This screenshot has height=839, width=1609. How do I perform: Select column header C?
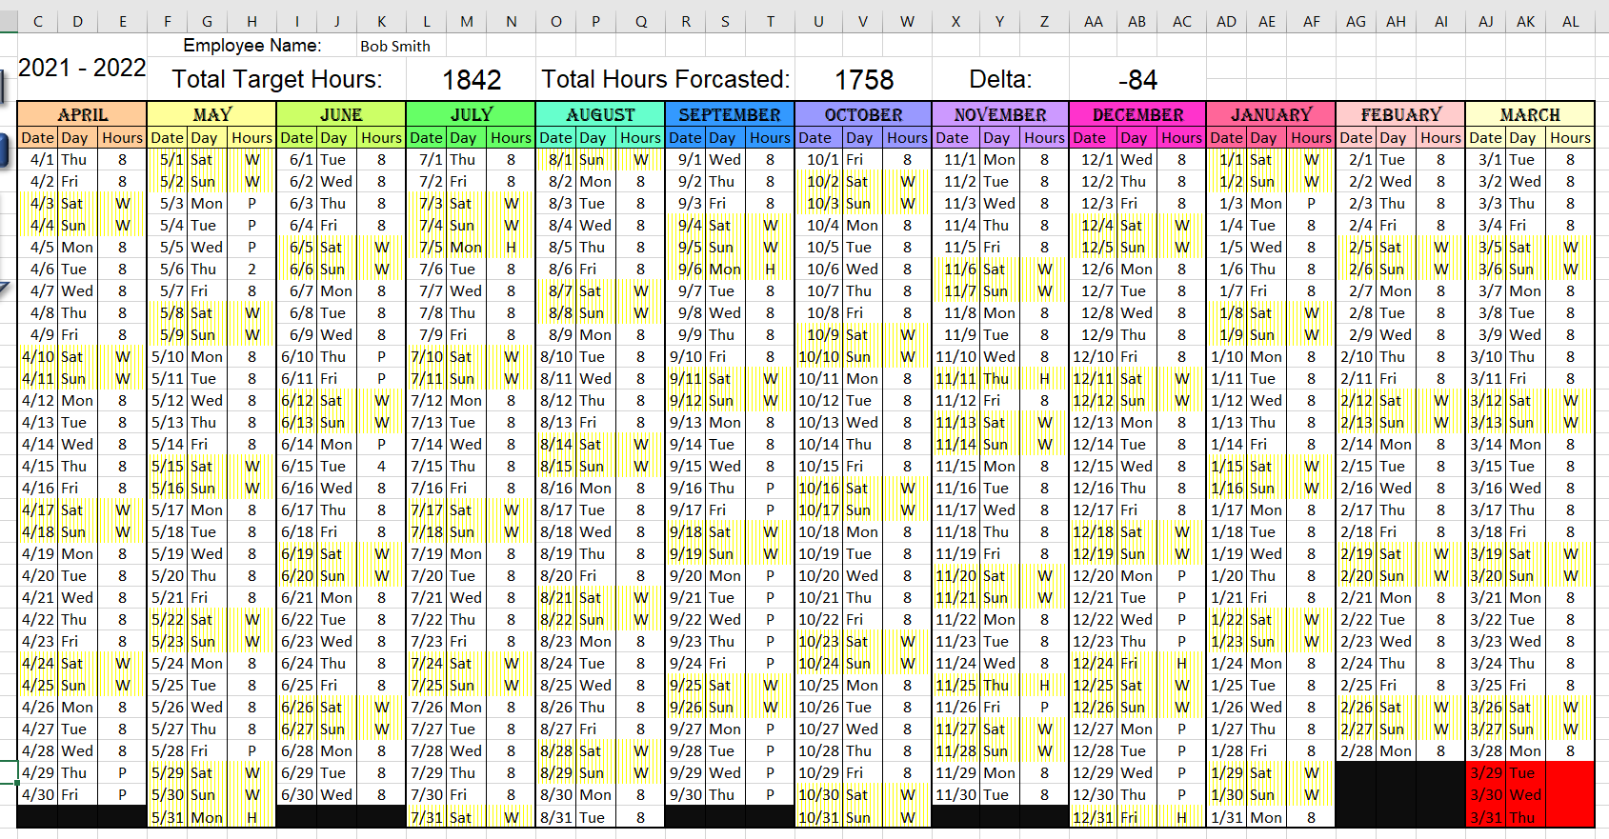[x=38, y=21]
